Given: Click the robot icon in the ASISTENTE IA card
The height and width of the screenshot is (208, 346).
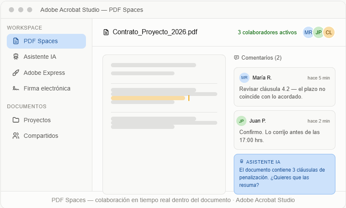Looking at the screenshot, I should (241, 161).
